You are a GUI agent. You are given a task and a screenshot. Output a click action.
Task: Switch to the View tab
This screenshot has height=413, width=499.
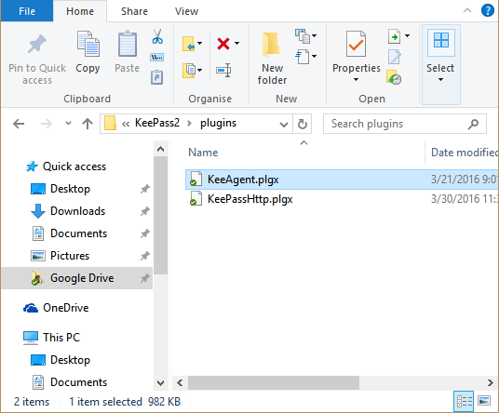tap(186, 11)
